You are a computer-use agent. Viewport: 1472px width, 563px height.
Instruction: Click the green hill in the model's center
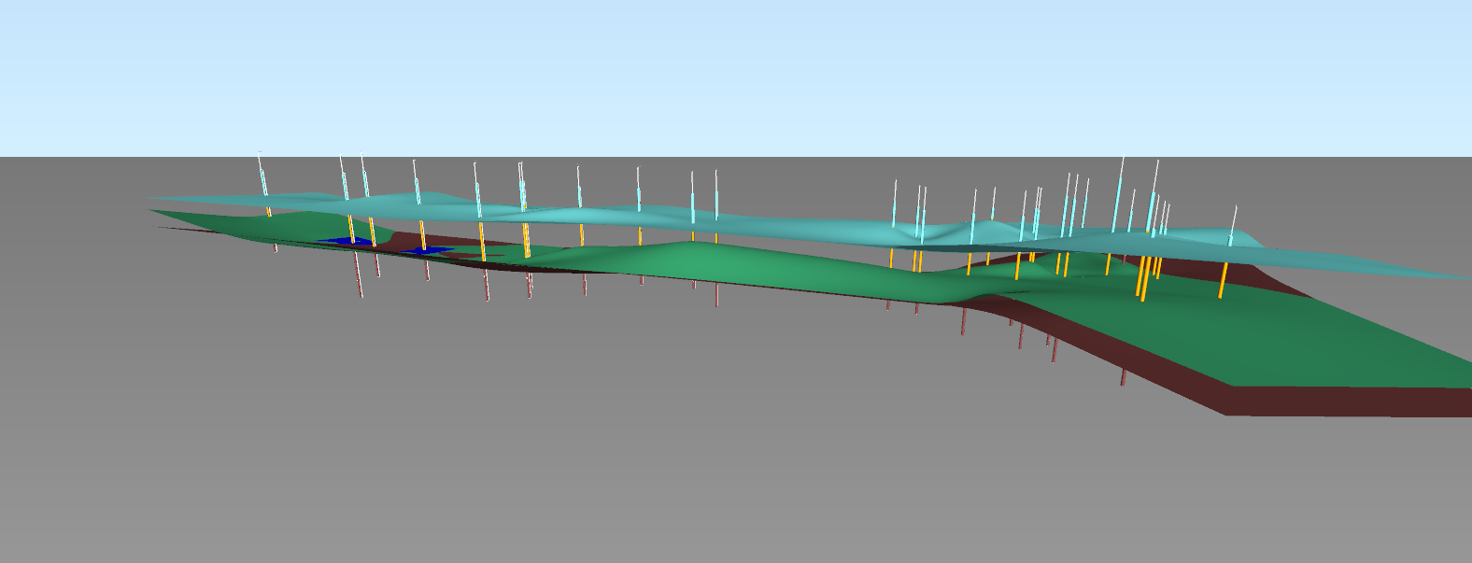pos(691,259)
